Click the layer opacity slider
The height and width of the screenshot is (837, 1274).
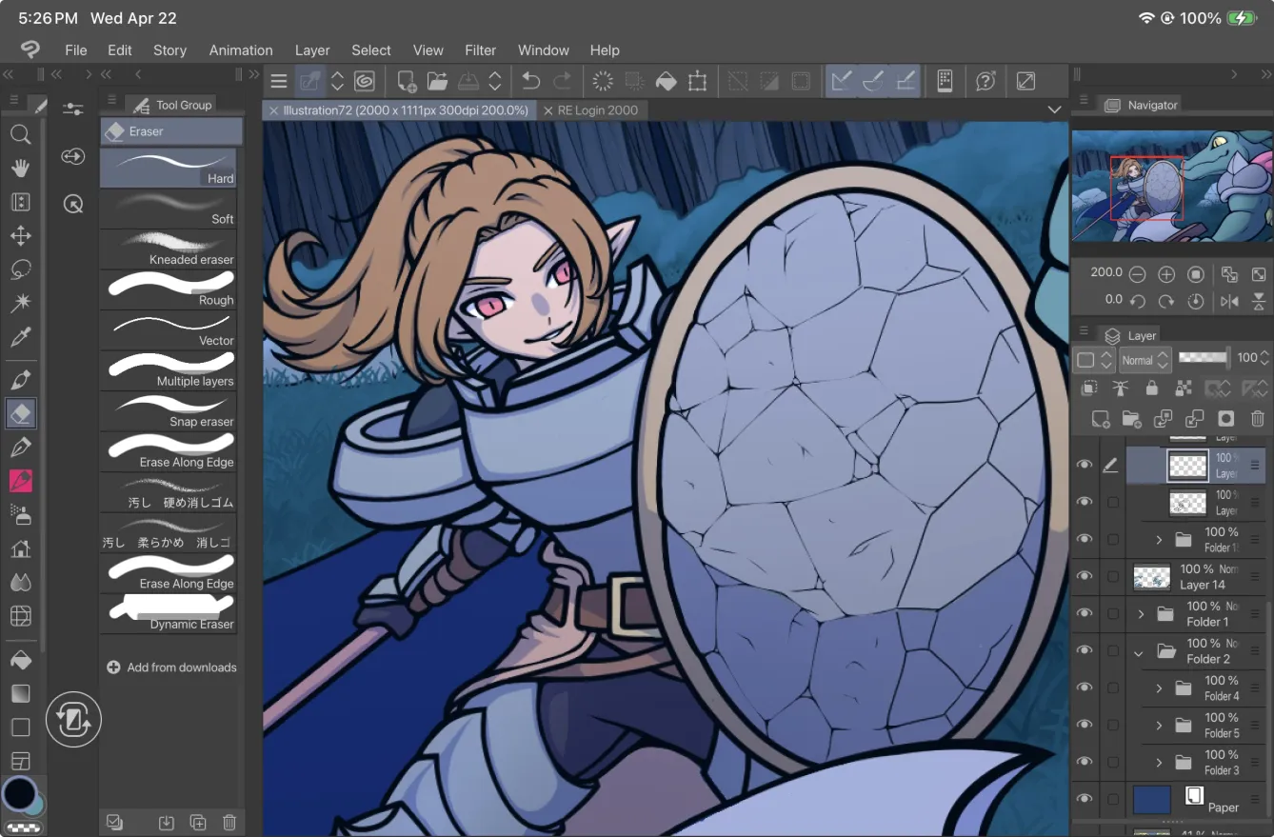click(x=1204, y=357)
